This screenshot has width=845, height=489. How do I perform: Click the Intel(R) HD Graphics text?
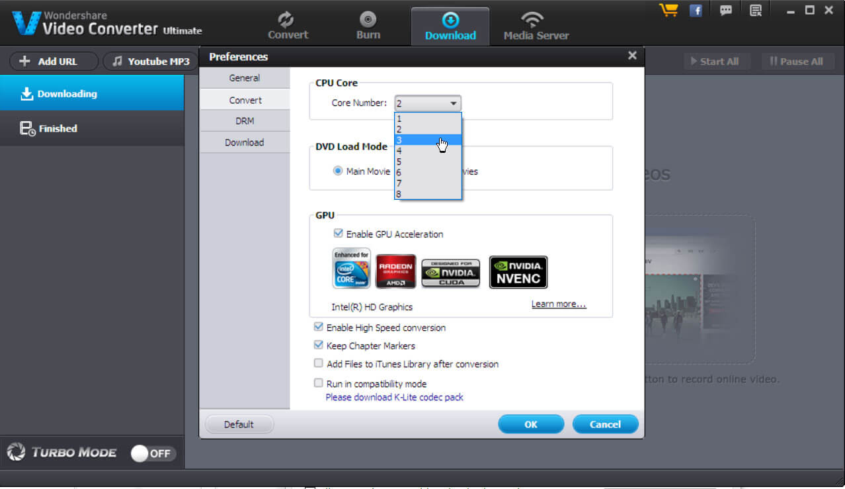372,307
